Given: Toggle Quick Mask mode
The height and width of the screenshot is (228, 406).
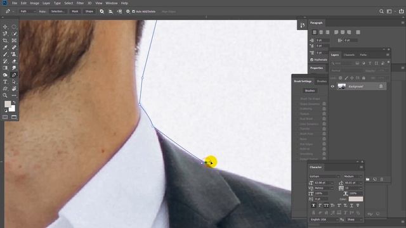Looking at the screenshot, I should (x=5, y=117).
